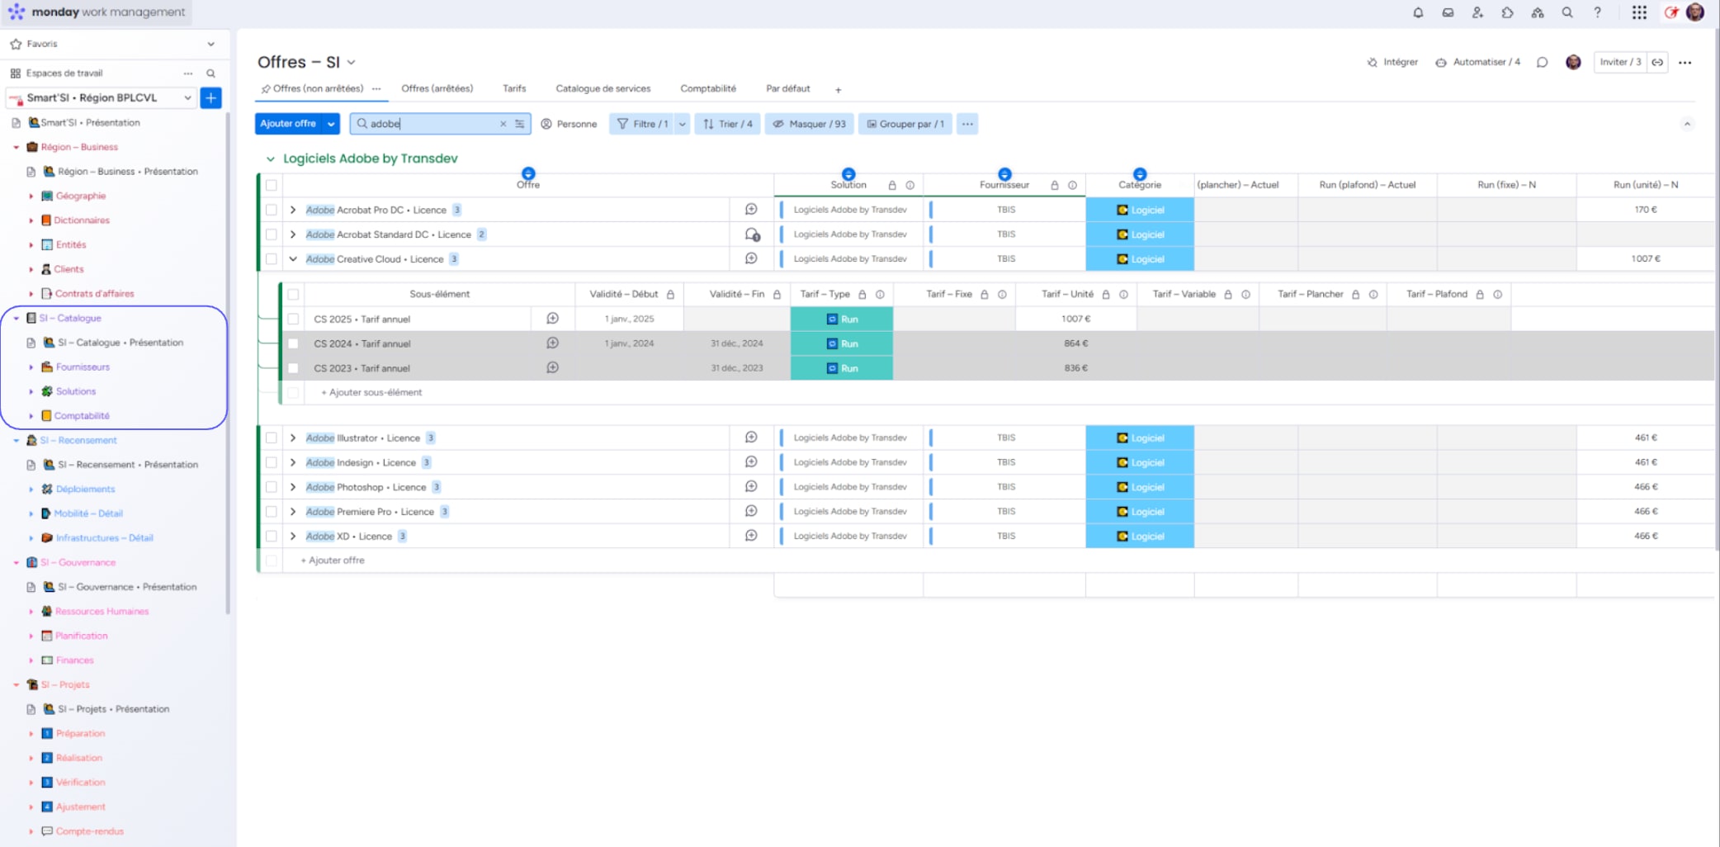Open the inbox icon in the top bar
This screenshot has height=847, width=1720.
(x=1448, y=12)
